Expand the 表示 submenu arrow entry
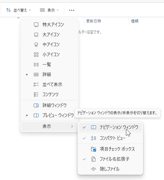 click(50, 126)
